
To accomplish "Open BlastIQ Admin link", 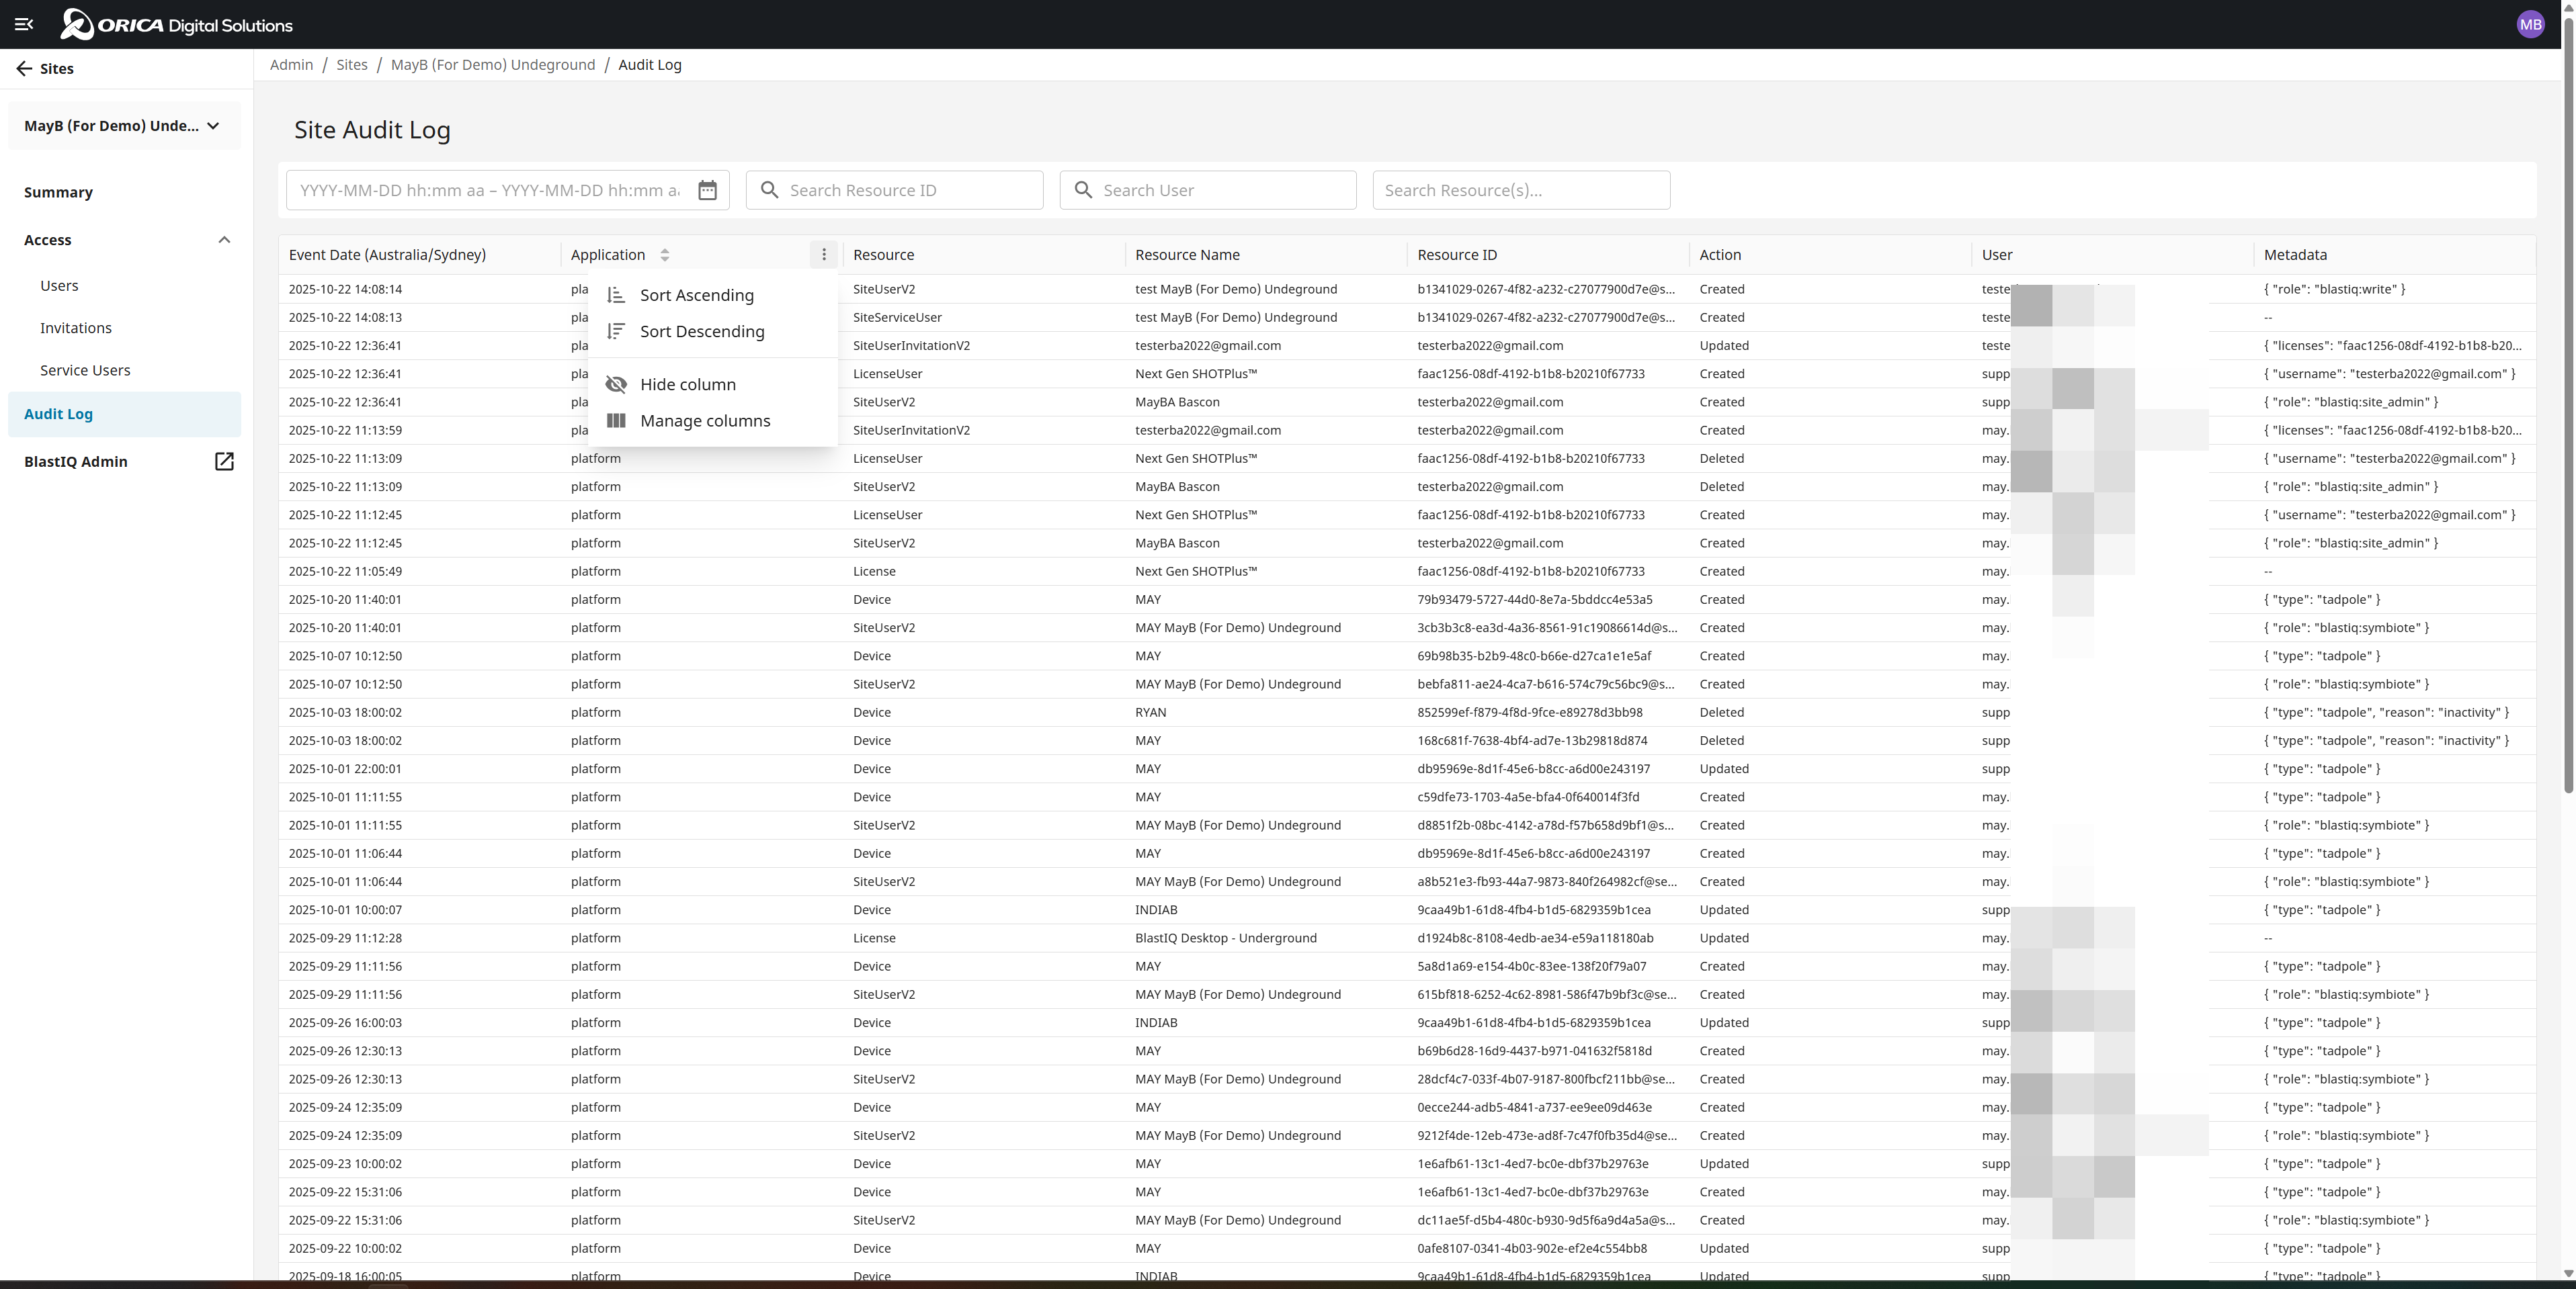I will [x=76, y=461].
